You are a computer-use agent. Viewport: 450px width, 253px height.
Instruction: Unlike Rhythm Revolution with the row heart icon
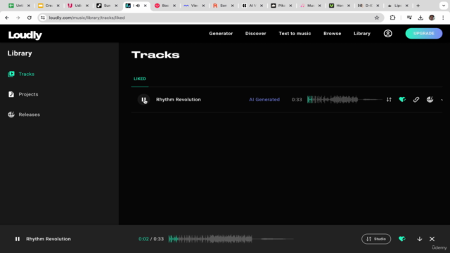pyautogui.click(x=402, y=100)
